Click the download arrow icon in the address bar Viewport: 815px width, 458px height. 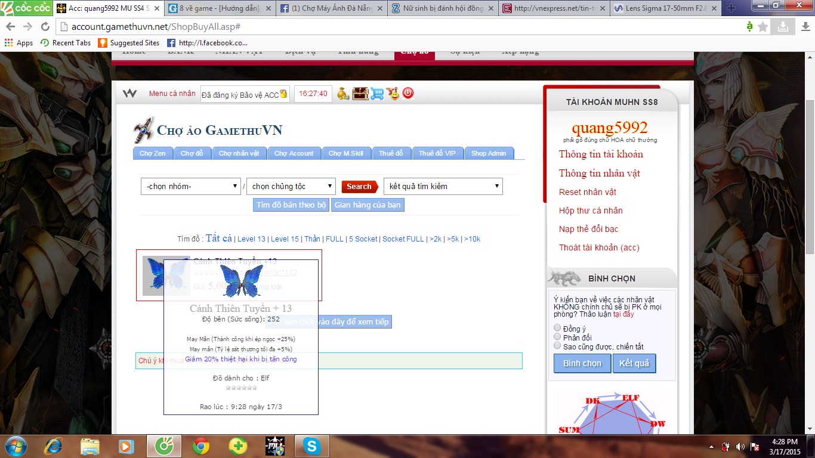(x=782, y=27)
